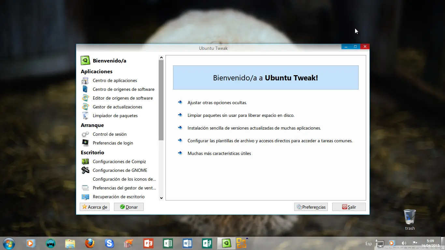Image resolution: width=445 pixels, height=250 pixels.
Task: Open Skype from the taskbar
Action: click(x=109, y=243)
